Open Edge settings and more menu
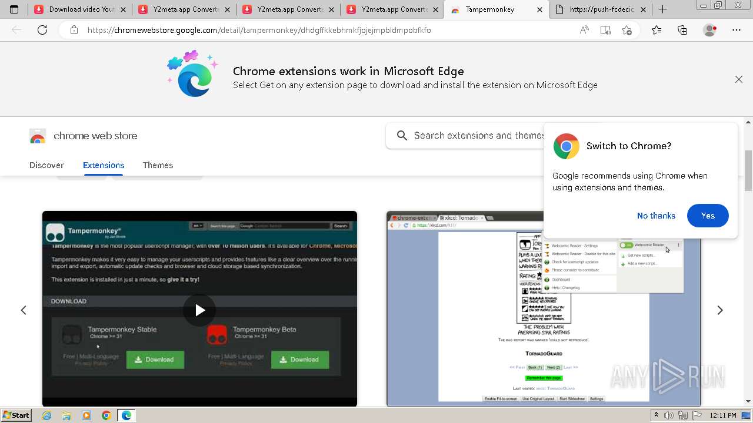This screenshot has width=753, height=423. click(x=737, y=30)
